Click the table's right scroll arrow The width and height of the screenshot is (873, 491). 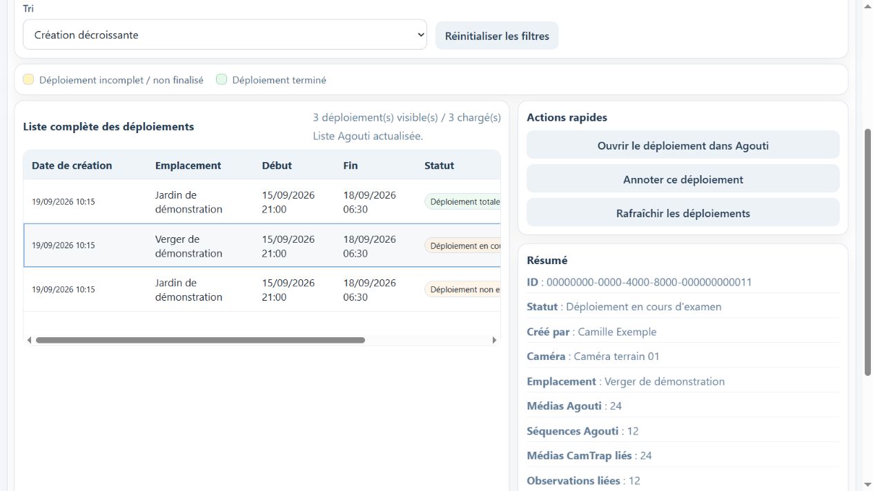point(494,340)
